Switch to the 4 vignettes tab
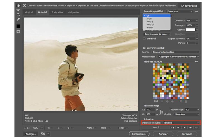The width and height of the screenshot is (216, 139). 74,12
